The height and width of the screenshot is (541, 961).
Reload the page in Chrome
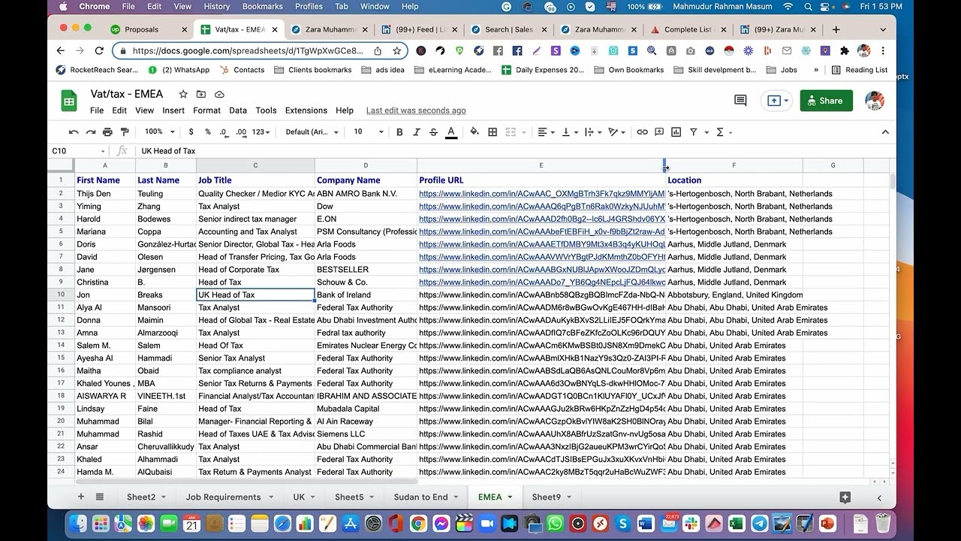click(x=99, y=50)
